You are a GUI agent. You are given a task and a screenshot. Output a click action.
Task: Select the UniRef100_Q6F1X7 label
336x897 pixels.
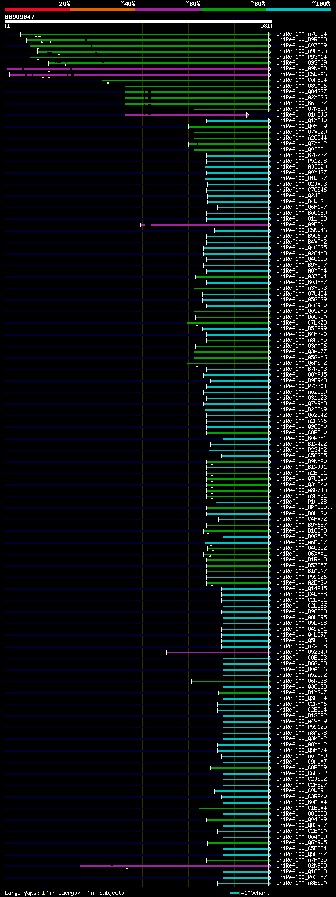pyautogui.click(x=301, y=207)
